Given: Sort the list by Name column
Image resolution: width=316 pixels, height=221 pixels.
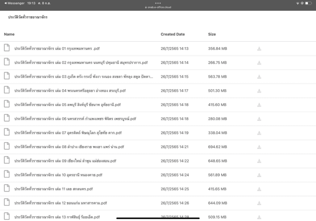Looking at the screenshot, I should (9, 34).
